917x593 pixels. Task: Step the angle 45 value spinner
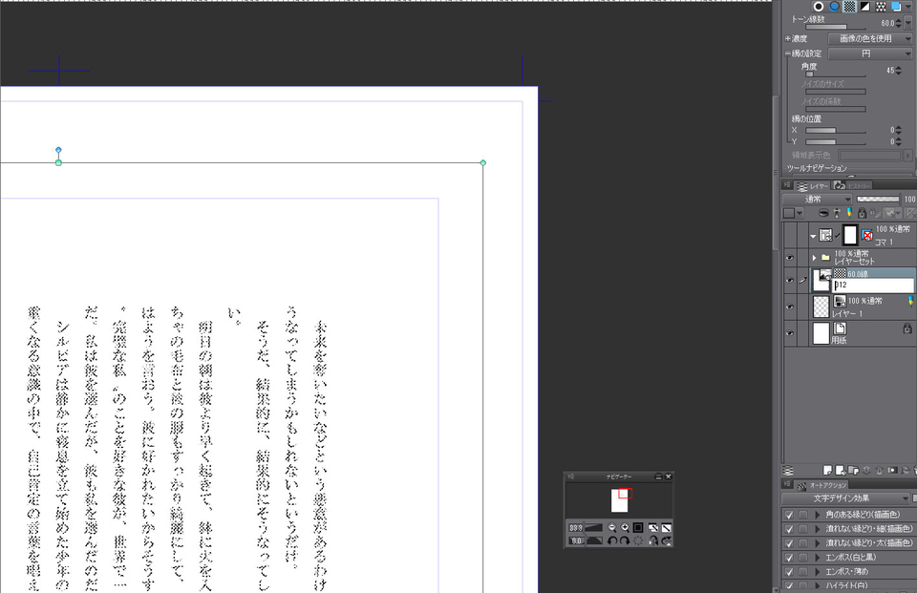(899, 71)
